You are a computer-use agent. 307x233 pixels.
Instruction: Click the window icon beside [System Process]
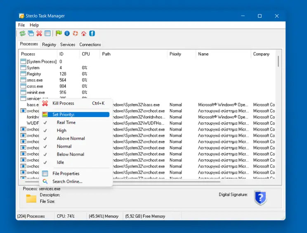click(23, 61)
